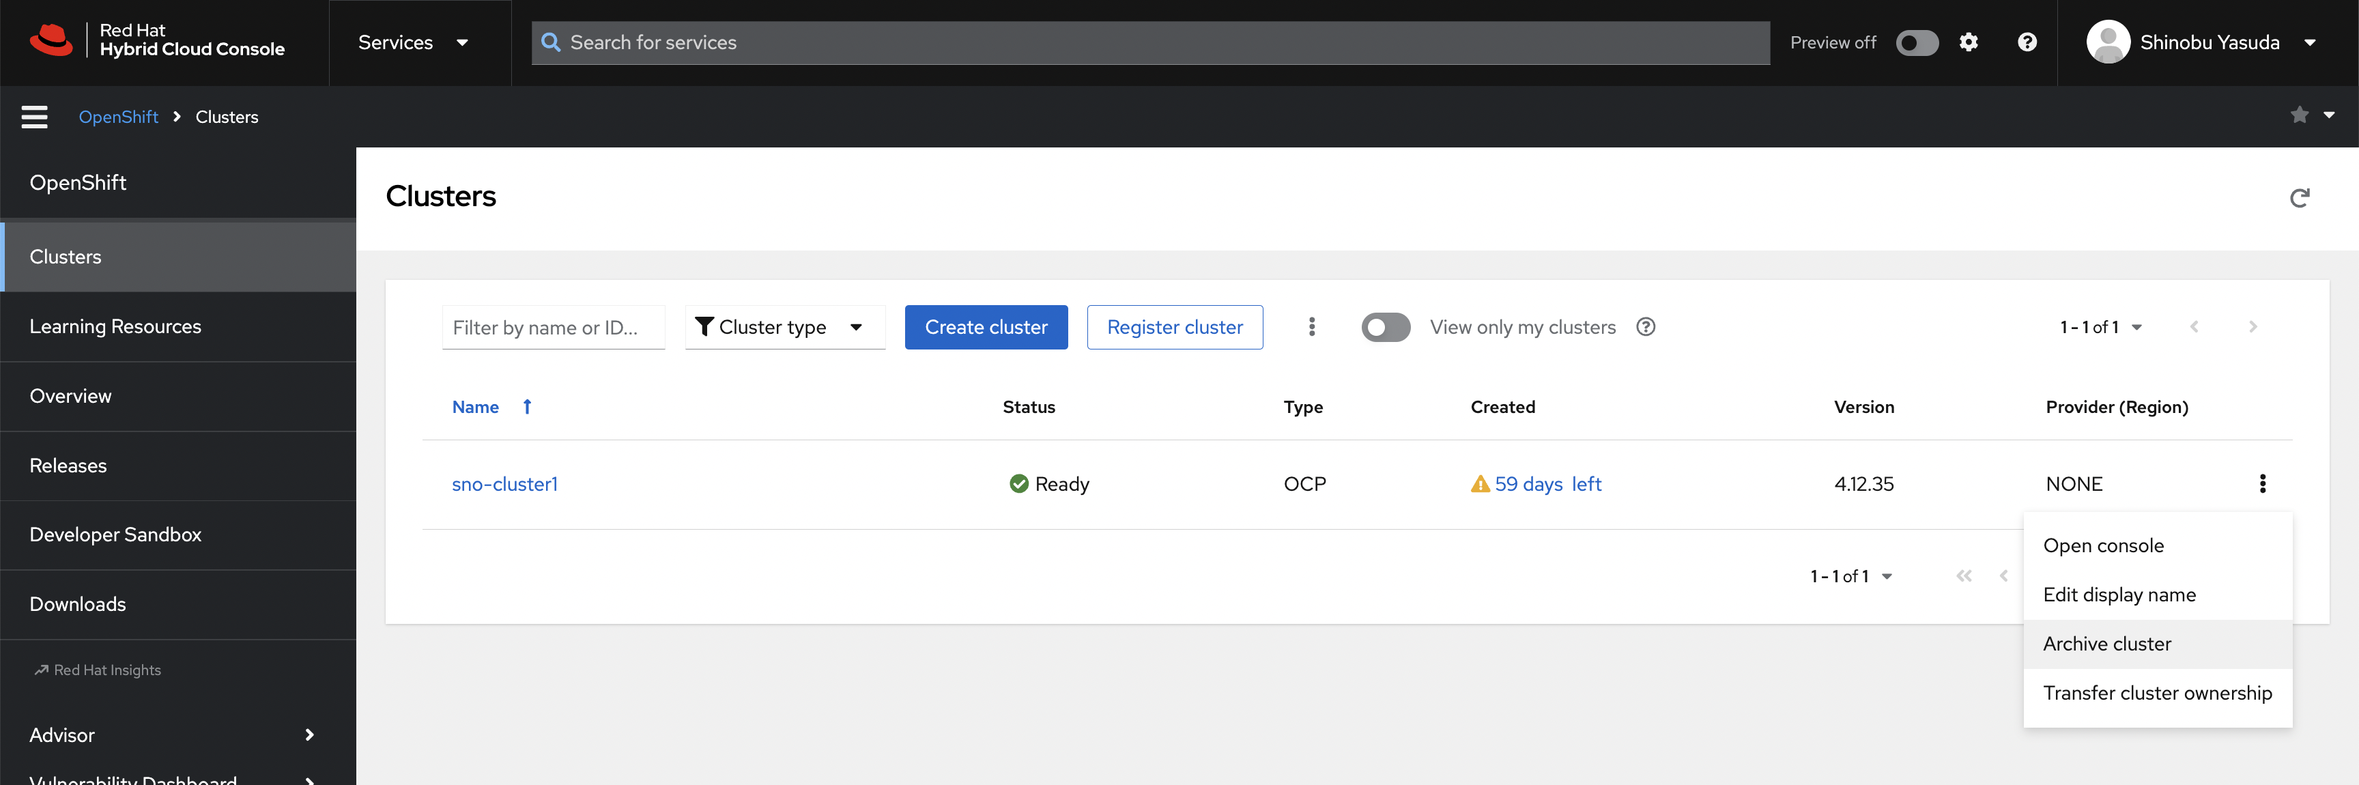Click the hamburger navigation menu icon
The image size is (2359, 785).
[34, 117]
